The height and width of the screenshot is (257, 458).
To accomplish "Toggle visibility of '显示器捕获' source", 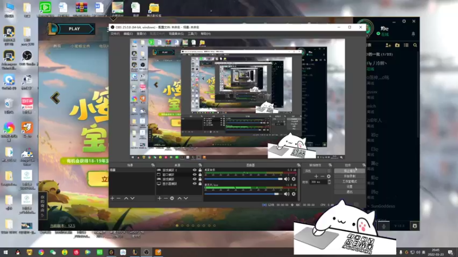I will (195, 184).
